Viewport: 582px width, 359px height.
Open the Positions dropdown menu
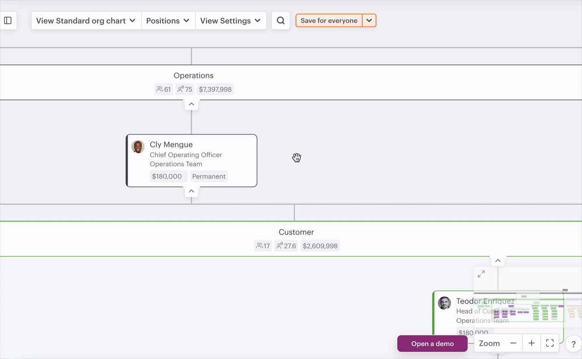[x=168, y=20]
